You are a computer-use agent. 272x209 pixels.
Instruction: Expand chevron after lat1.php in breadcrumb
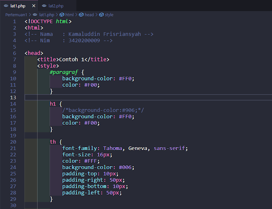tap(57, 15)
